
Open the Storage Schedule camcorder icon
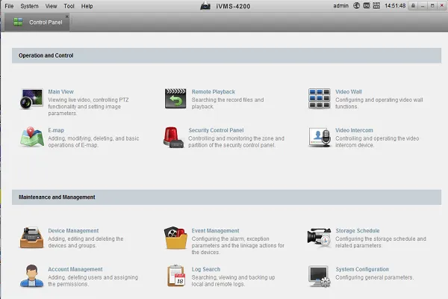tap(319, 238)
